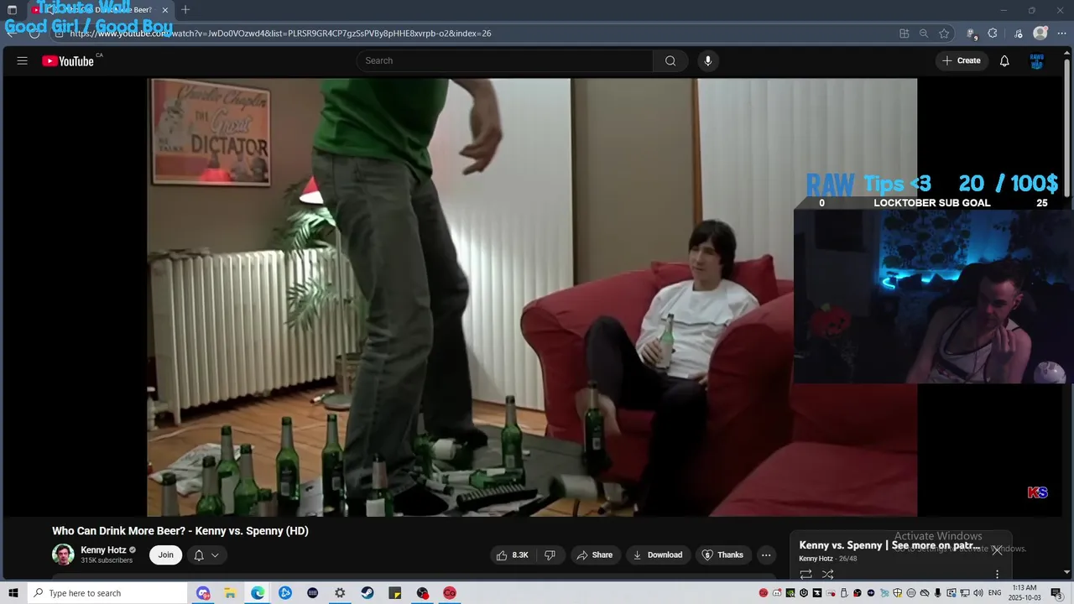The width and height of the screenshot is (1074, 604).
Task: Submit search with the magnifier button
Action: point(670,60)
